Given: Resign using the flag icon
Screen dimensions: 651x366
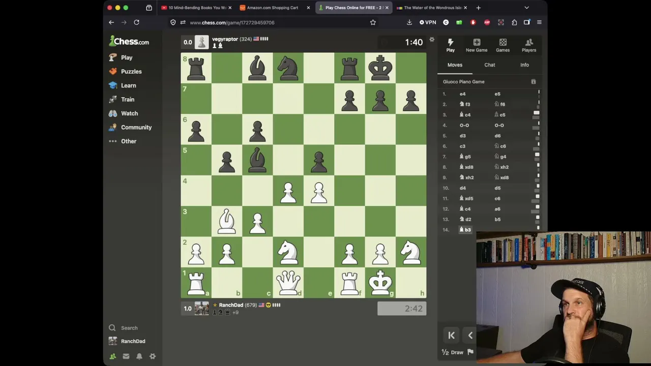Looking at the screenshot, I should coord(470,352).
